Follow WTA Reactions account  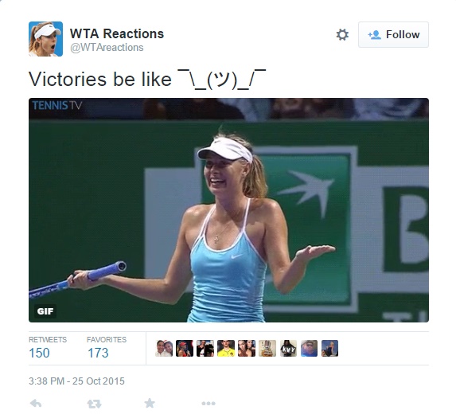(x=393, y=34)
